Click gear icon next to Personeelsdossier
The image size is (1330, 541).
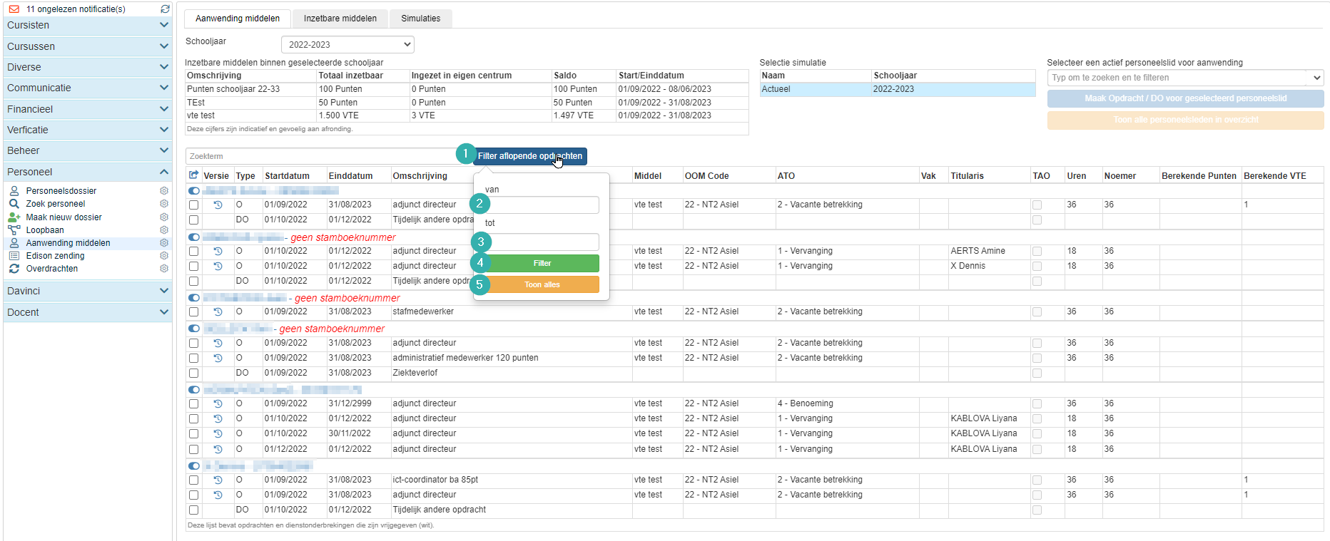coord(164,191)
